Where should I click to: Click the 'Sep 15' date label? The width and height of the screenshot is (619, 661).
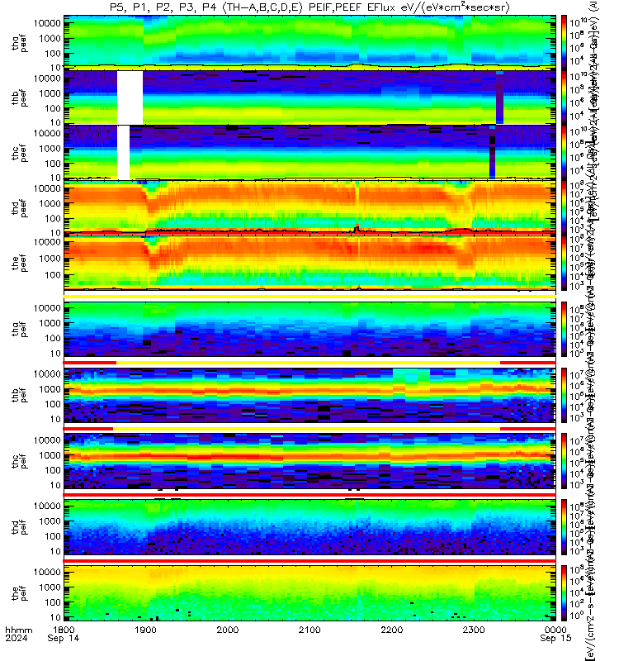555,638
